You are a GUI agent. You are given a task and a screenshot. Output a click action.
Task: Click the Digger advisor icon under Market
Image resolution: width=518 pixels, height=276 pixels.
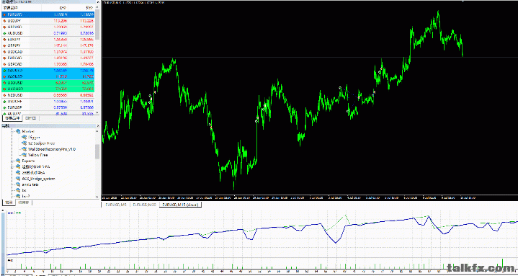click(x=24, y=137)
